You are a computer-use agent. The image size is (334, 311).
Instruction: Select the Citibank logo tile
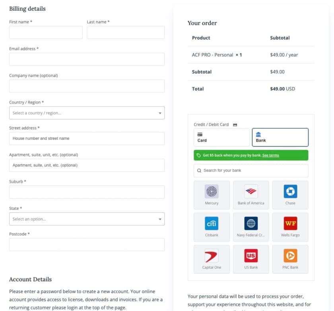click(x=212, y=223)
